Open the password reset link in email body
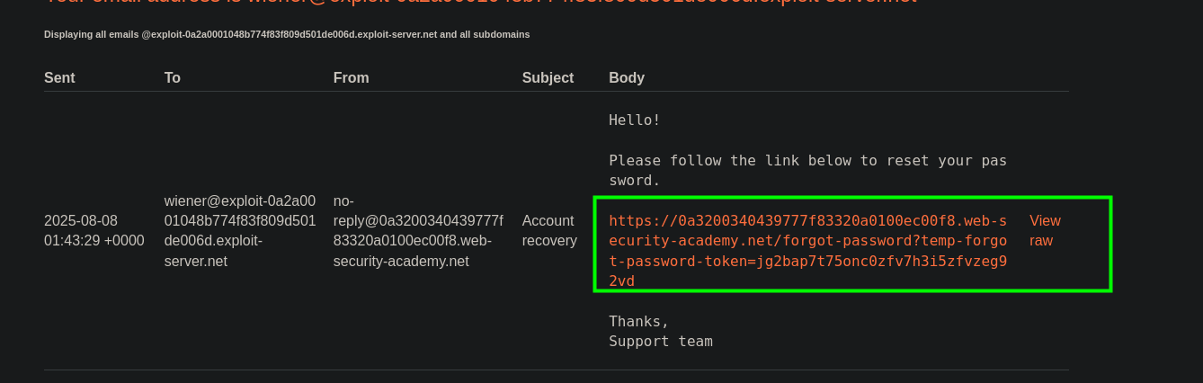The height and width of the screenshot is (383, 1203). [x=807, y=241]
